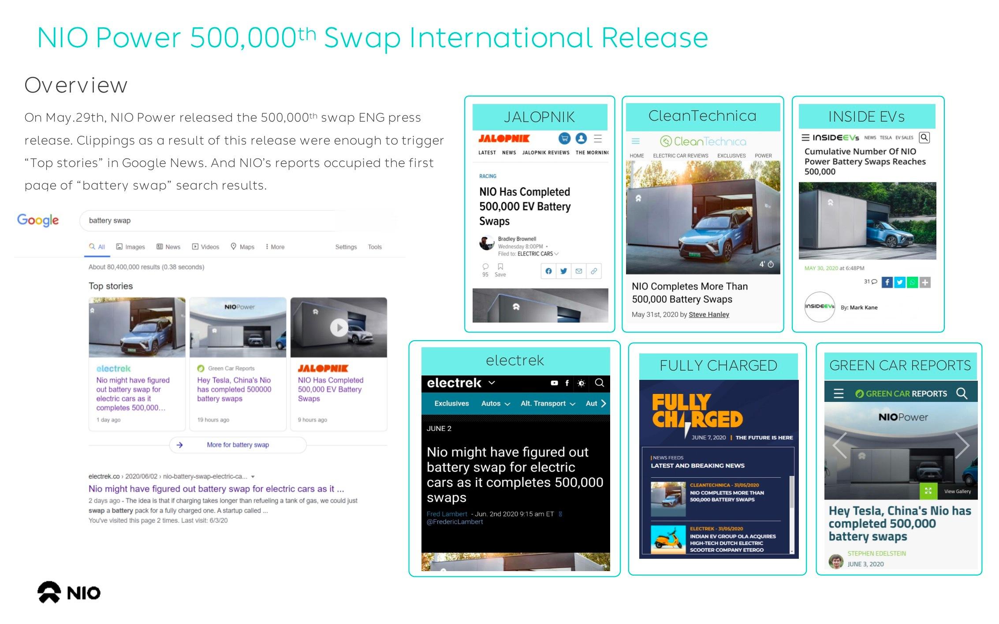Screen dimensions: 999x624
Task: Share via Facebook on the Jalopnik article
Action: (548, 271)
